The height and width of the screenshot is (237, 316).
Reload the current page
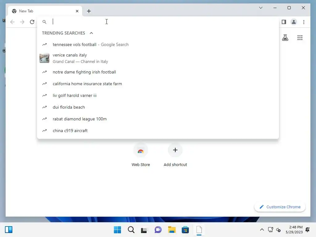click(32, 22)
